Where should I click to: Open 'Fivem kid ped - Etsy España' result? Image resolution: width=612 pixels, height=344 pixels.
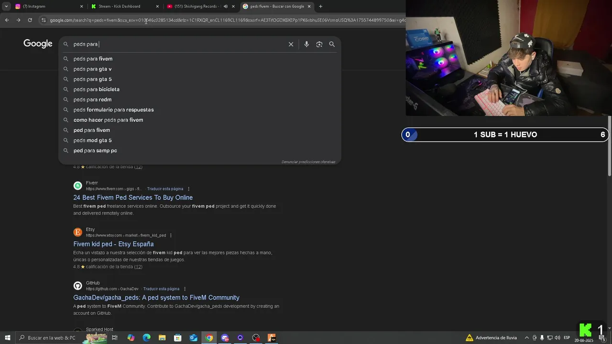point(113,244)
